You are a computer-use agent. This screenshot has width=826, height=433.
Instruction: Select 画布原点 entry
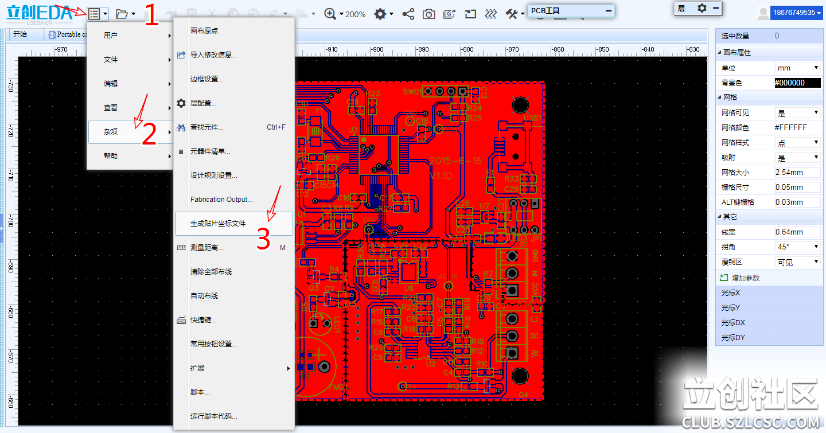point(234,31)
